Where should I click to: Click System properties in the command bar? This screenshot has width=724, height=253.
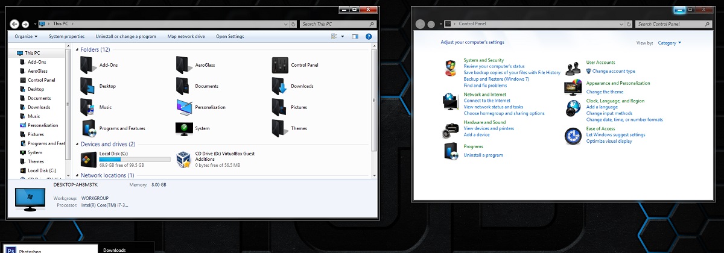point(66,37)
